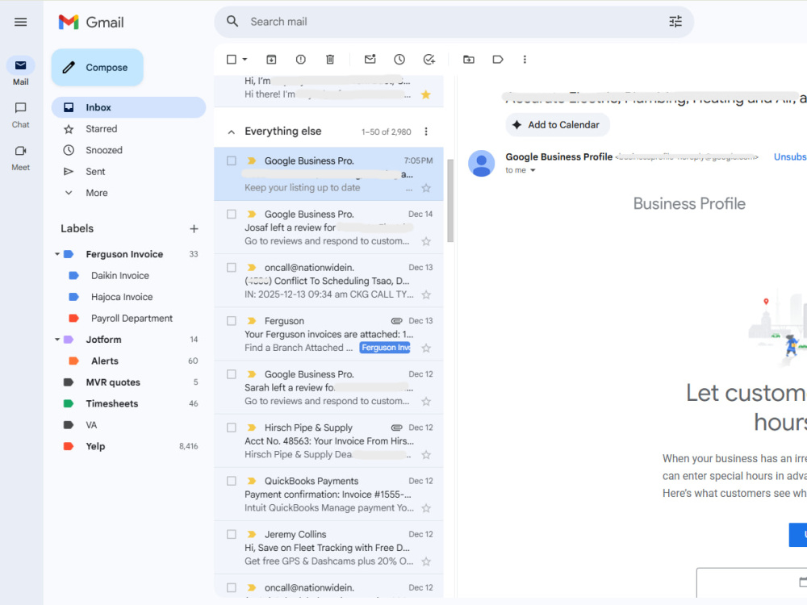The width and height of the screenshot is (807, 605).
Task: Select Dec 14 Google Business email checkbox
Action: point(232,214)
